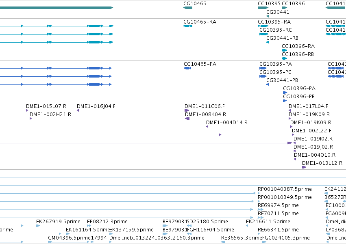The width and height of the screenshot is (346, 244).
Task: Open transcript label CG10395-RA
Action: pyautogui.click(x=274, y=22)
